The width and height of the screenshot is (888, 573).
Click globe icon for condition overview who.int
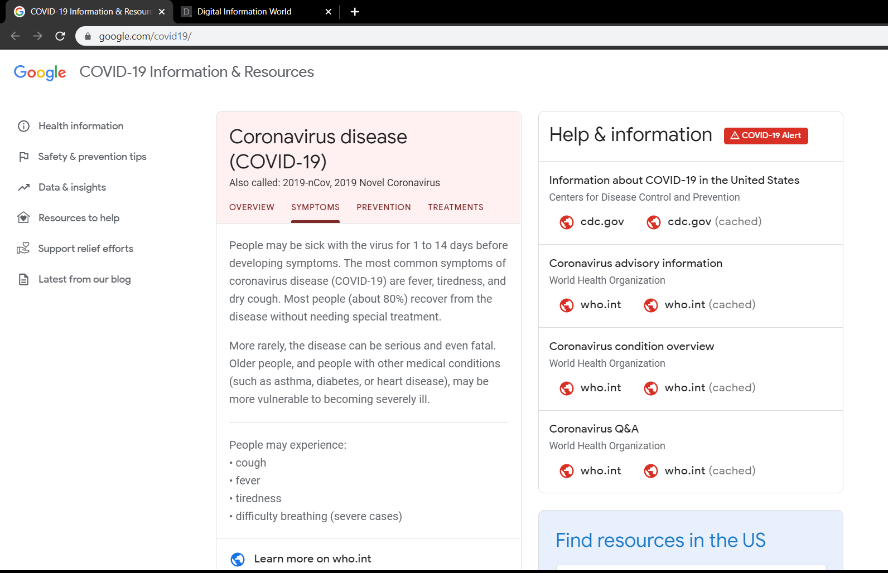(x=567, y=389)
